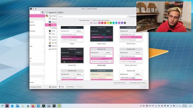
Task: Click the microphone icon in the system tray
Action: click(x=174, y=106)
